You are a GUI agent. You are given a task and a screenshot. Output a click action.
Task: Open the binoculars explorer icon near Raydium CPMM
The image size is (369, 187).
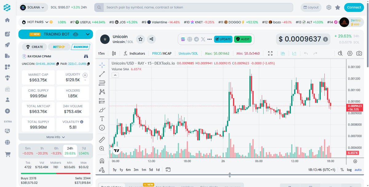pos(86,56)
